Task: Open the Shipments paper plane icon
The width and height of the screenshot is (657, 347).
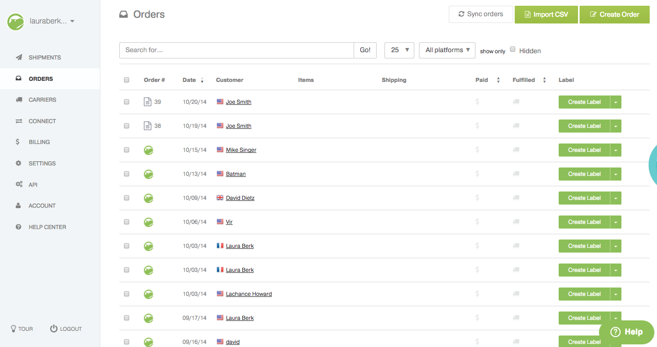Action: point(19,57)
